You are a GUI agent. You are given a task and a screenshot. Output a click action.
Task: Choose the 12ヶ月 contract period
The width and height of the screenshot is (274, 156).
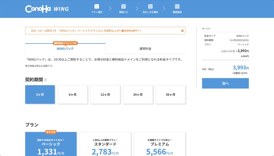click(105, 94)
